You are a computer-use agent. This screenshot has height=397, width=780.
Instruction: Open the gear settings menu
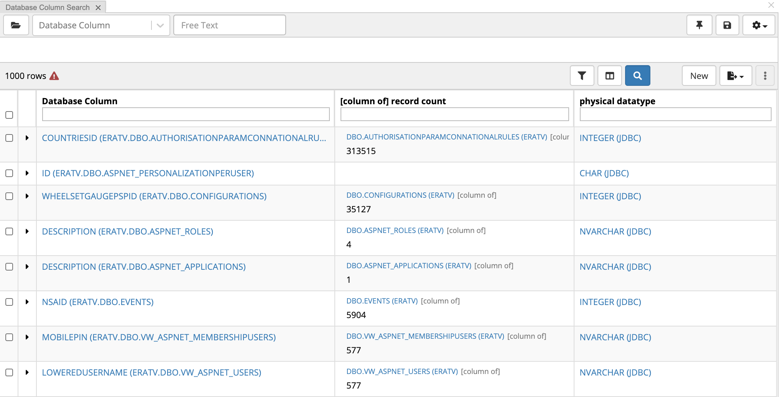click(759, 25)
